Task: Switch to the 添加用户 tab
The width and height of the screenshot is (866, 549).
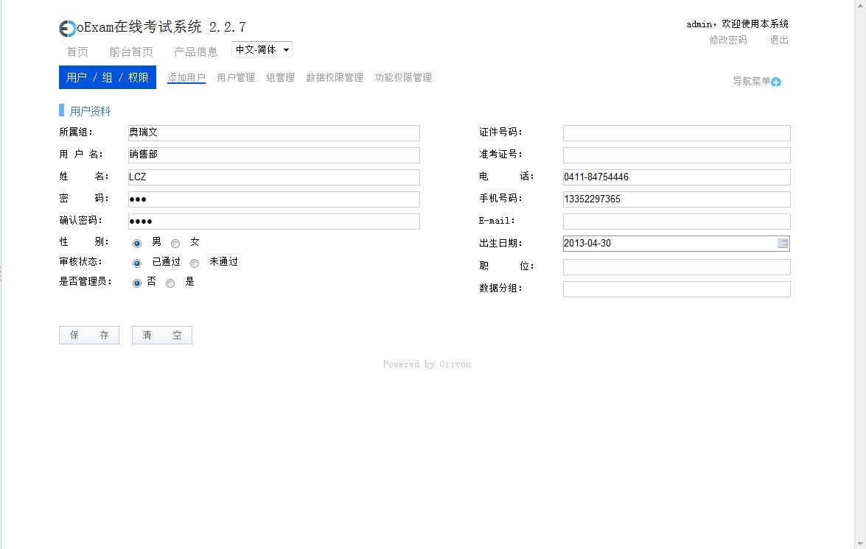Action: (x=186, y=78)
